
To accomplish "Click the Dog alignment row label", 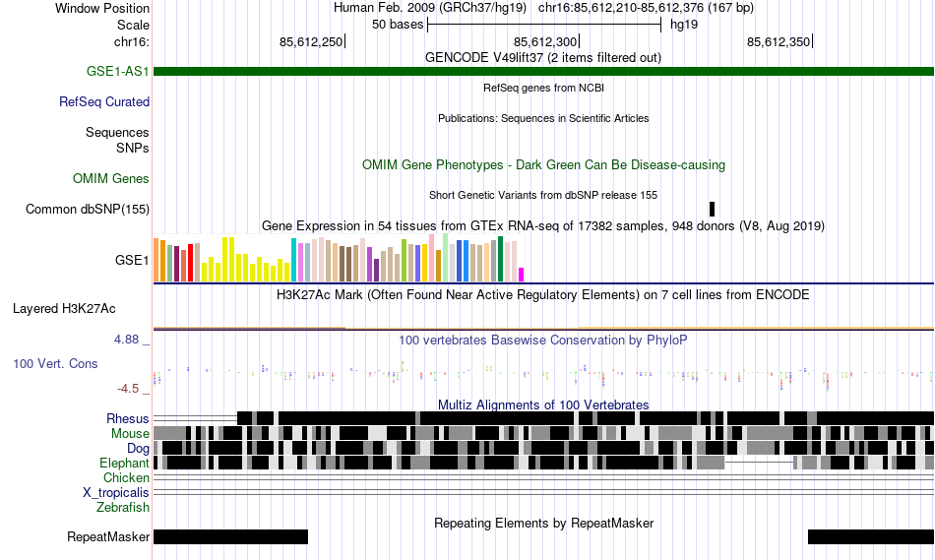I will pyautogui.click(x=138, y=449).
